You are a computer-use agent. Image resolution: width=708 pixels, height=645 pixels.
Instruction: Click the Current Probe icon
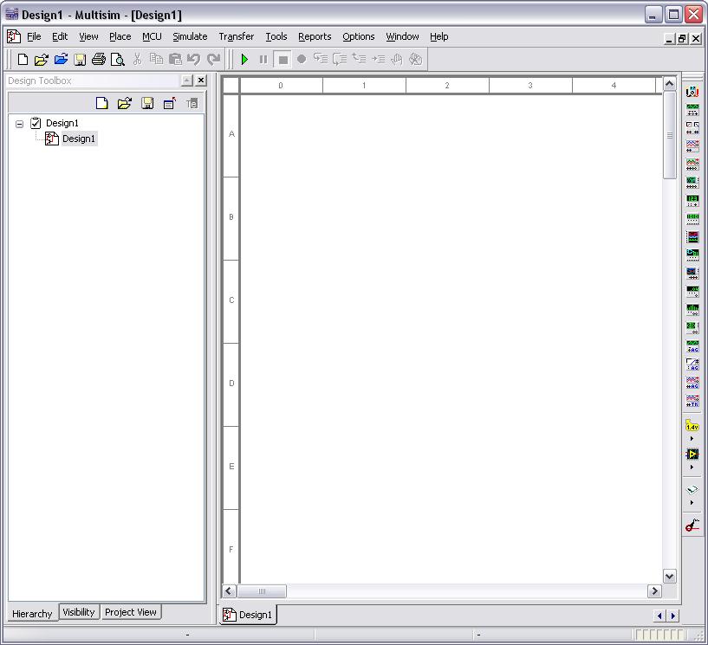pyautogui.click(x=692, y=525)
